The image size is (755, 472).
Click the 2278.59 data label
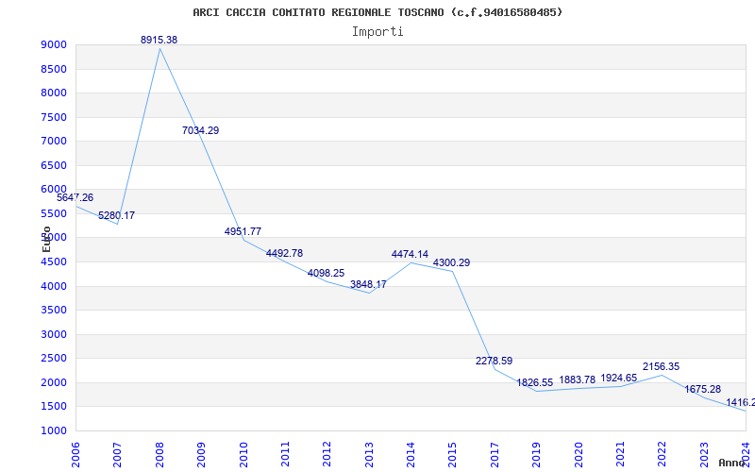pyautogui.click(x=494, y=361)
